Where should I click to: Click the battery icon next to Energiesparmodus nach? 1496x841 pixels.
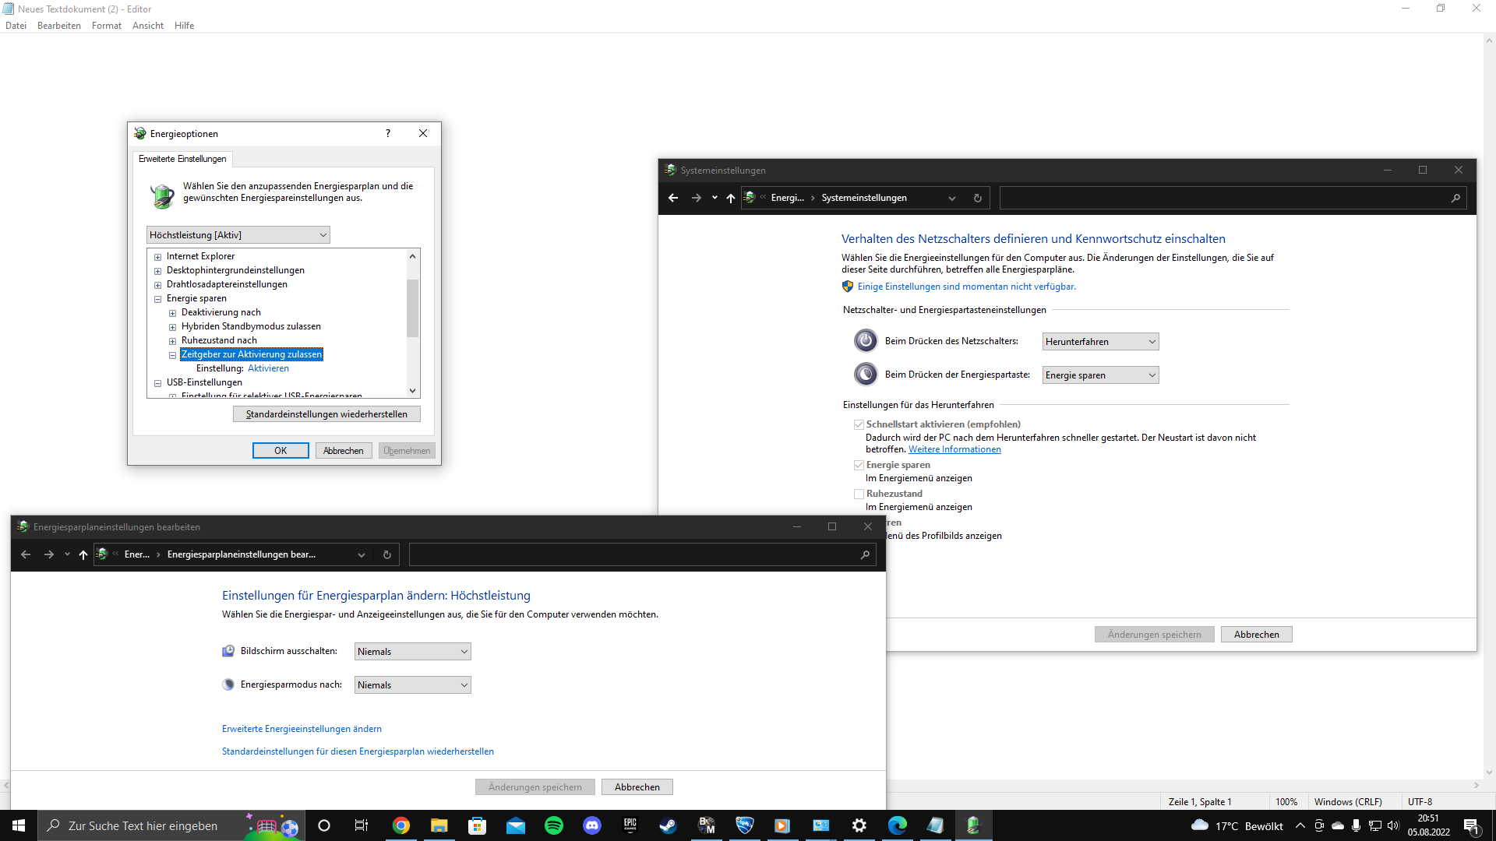pos(228,684)
